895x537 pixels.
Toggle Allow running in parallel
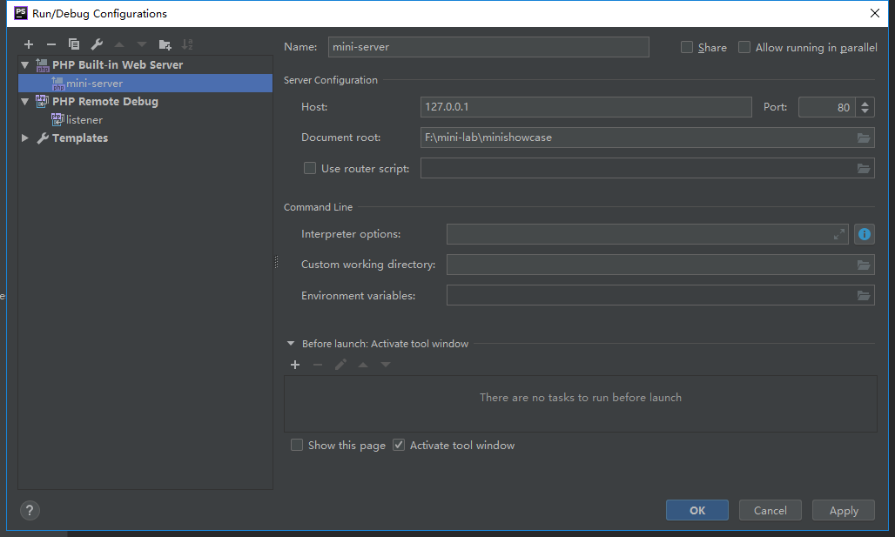(744, 48)
